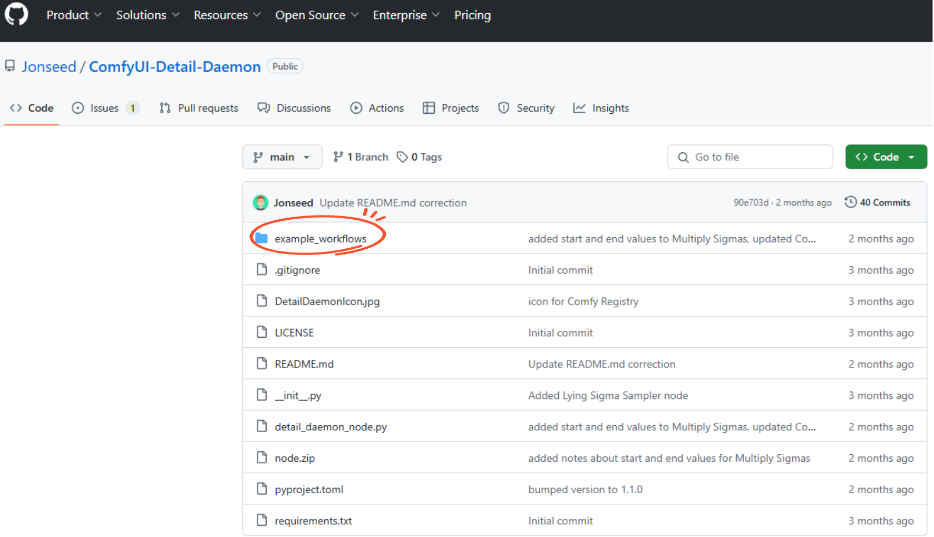Open 'bumped version to 1.1.0' commit message

coord(585,490)
